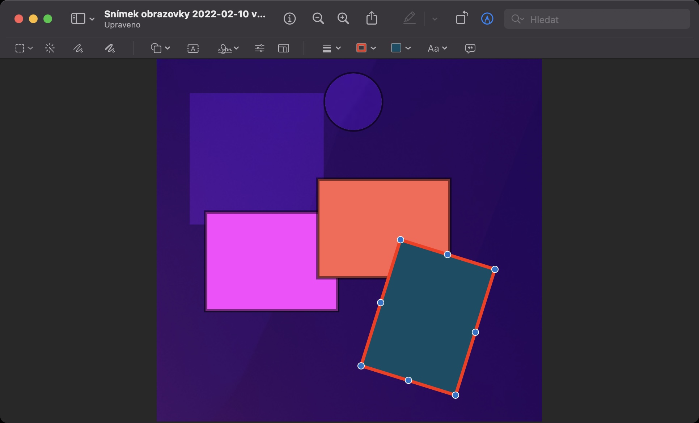Screen dimensions: 699x423
Task: Open the Share menu icon
Action: [372, 18]
